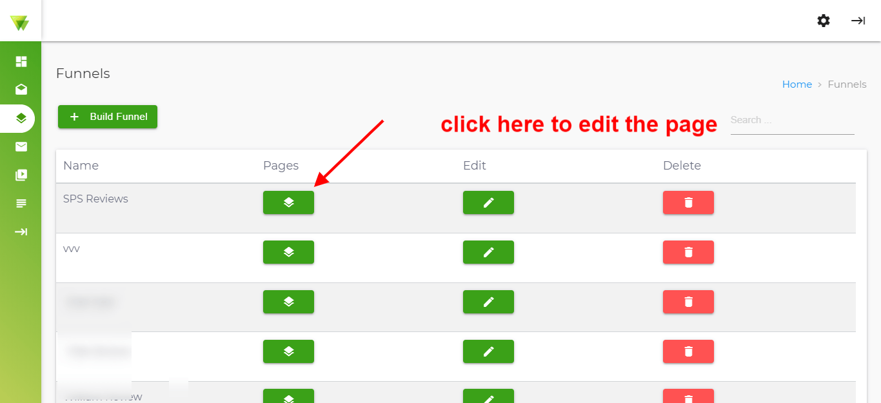This screenshot has width=881, height=403.
Task: Click the pencil button in the fourth funnel row
Action: (x=488, y=351)
